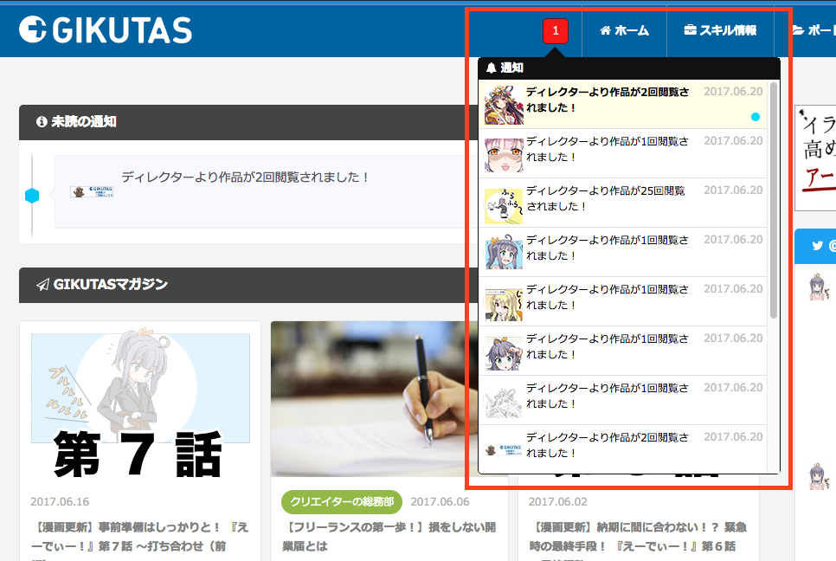This screenshot has width=836, height=561.
Task: Open the 【フリーランスの第一歩！】article title
Action: point(389,537)
